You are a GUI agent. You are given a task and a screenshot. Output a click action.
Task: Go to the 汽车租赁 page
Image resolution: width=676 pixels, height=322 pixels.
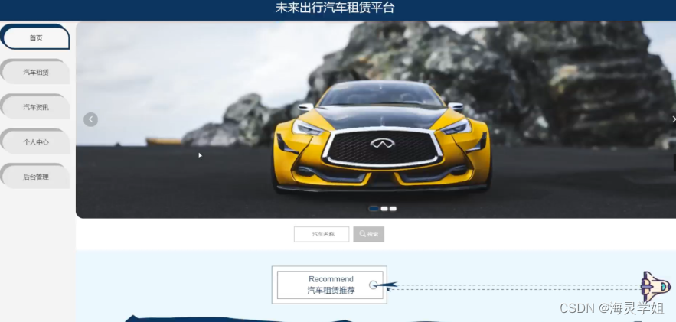[35, 73]
